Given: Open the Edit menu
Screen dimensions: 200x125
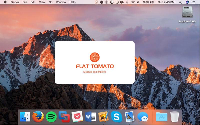Looking at the screenshot, I should pyautogui.click(x=33, y=2).
